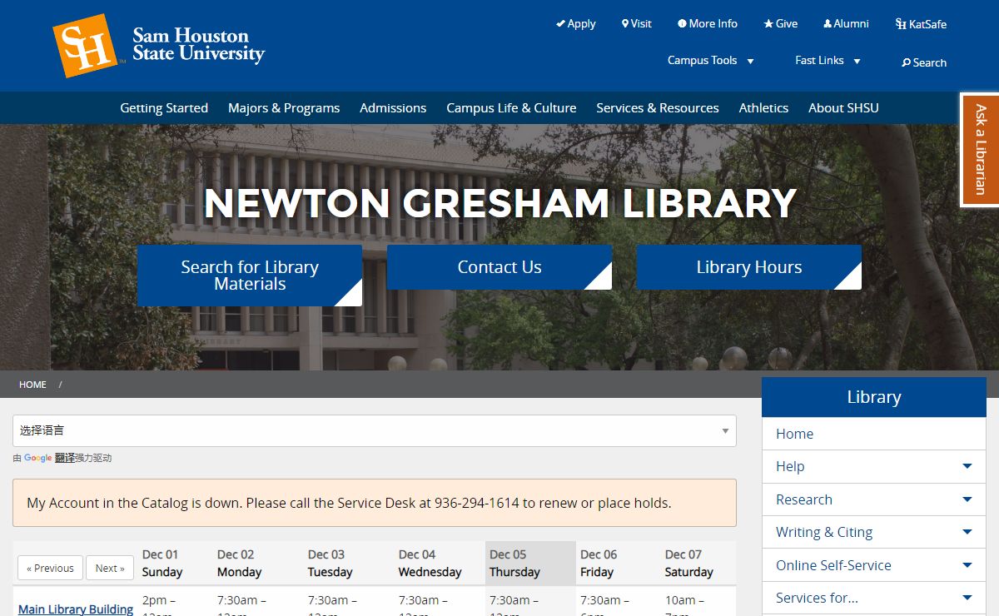Go to HOME breadcrumb
This screenshot has height=616, width=999.
(x=32, y=385)
